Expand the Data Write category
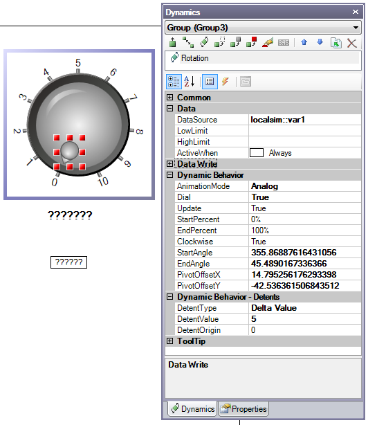 tap(169, 164)
